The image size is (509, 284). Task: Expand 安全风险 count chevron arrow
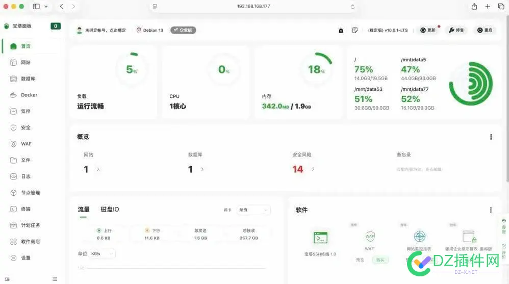[x=313, y=169]
